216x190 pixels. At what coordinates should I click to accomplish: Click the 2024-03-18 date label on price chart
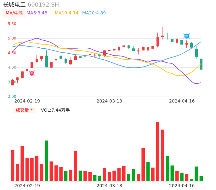pyautogui.click(x=109, y=101)
